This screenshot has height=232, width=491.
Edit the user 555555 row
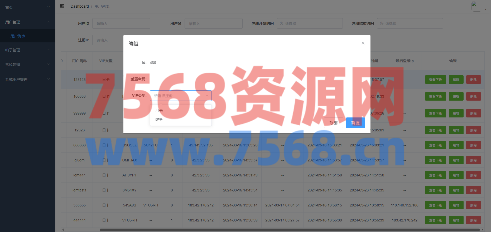pyautogui.click(x=456, y=205)
